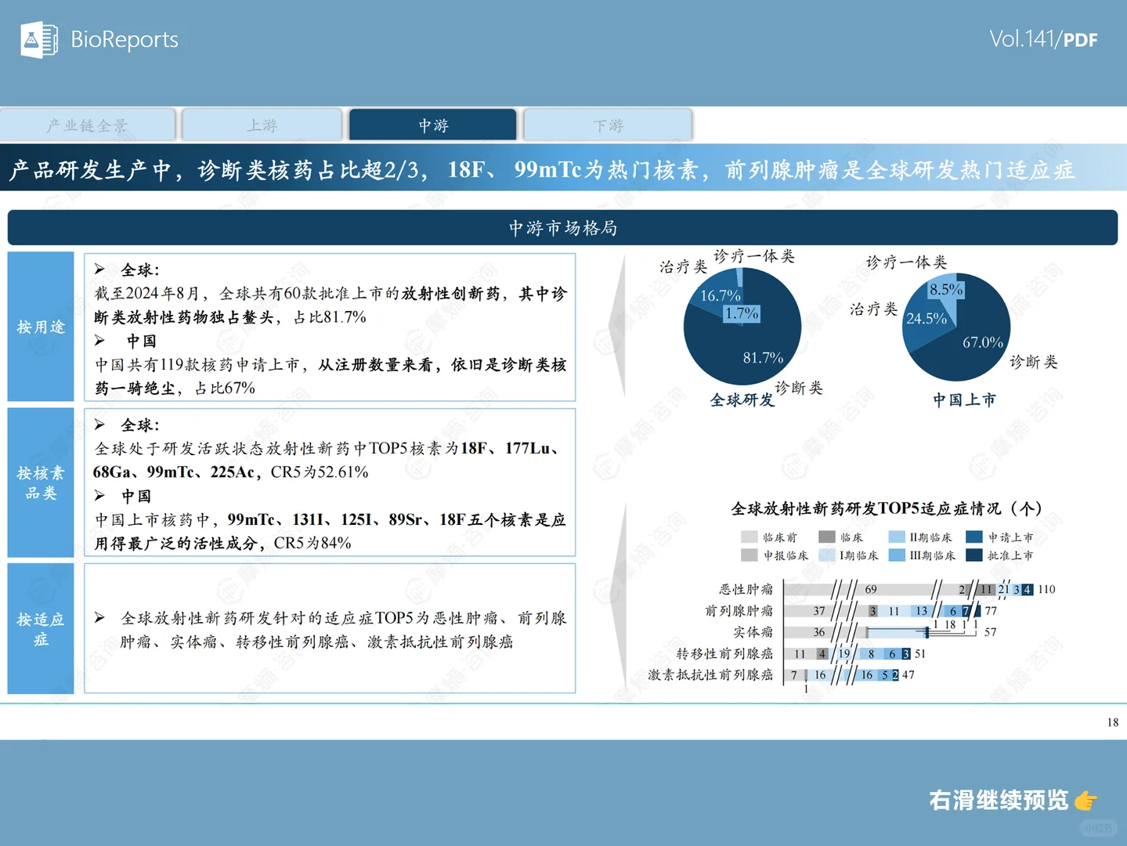Viewport: 1127px width, 846px height.
Task: Click the slide headline about 诊断类核药占比
Action: (542, 170)
